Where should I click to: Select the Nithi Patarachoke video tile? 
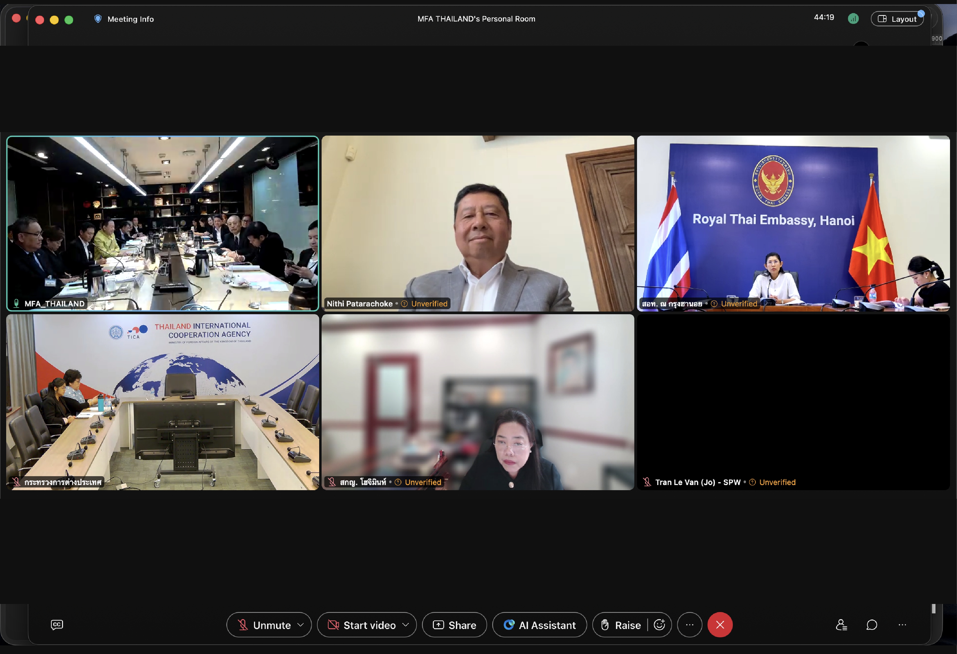(x=478, y=223)
